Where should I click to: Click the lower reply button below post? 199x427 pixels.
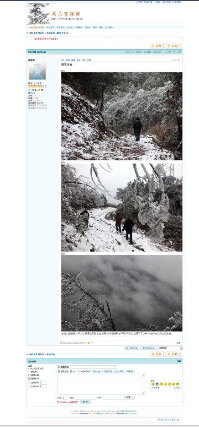[x=157, y=354]
